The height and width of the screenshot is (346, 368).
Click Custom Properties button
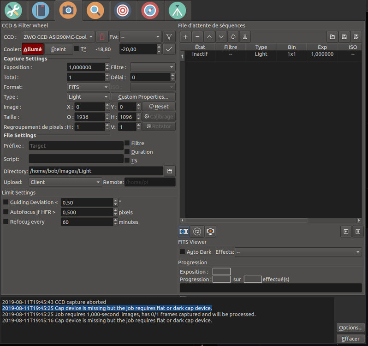[x=143, y=97]
